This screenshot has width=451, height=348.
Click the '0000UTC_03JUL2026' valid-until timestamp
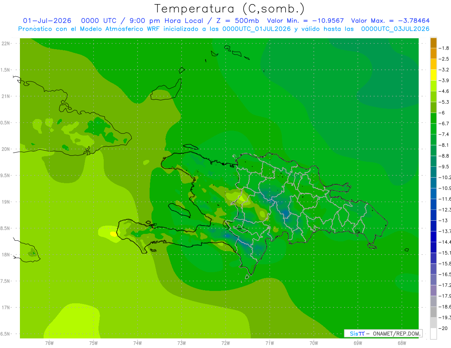(395, 29)
